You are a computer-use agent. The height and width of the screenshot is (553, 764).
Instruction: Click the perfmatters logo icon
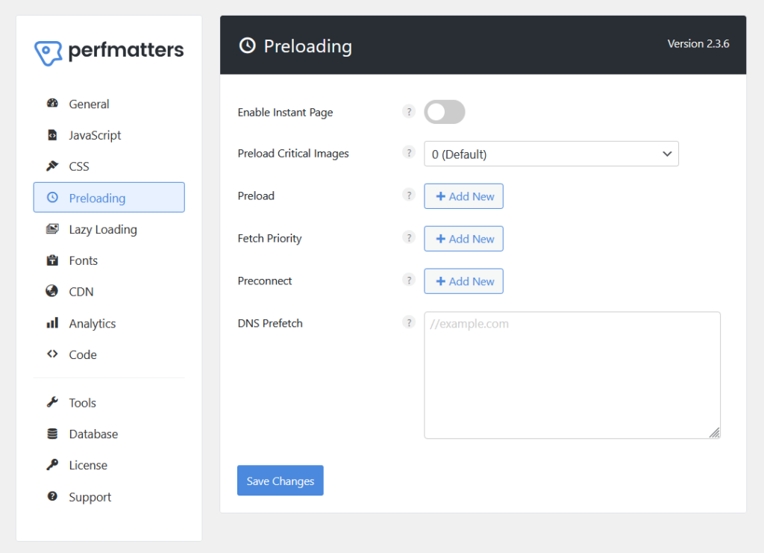(x=48, y=53)
